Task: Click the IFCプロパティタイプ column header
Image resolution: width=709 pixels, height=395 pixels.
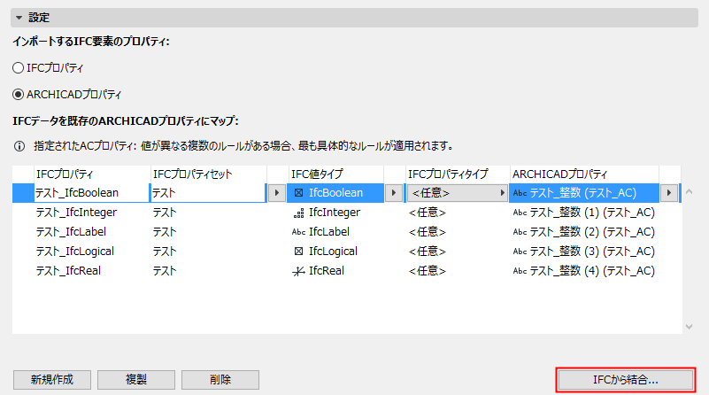Action: click(458, 174)
